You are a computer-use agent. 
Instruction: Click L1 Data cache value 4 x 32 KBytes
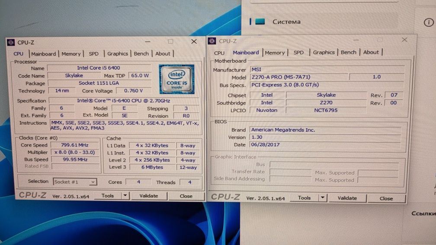pos(152,146)
